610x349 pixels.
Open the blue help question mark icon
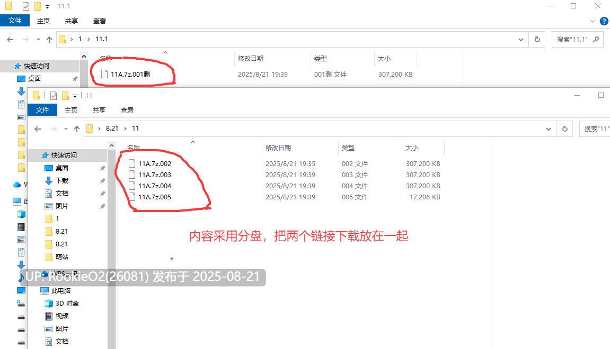tap(604, 21)
